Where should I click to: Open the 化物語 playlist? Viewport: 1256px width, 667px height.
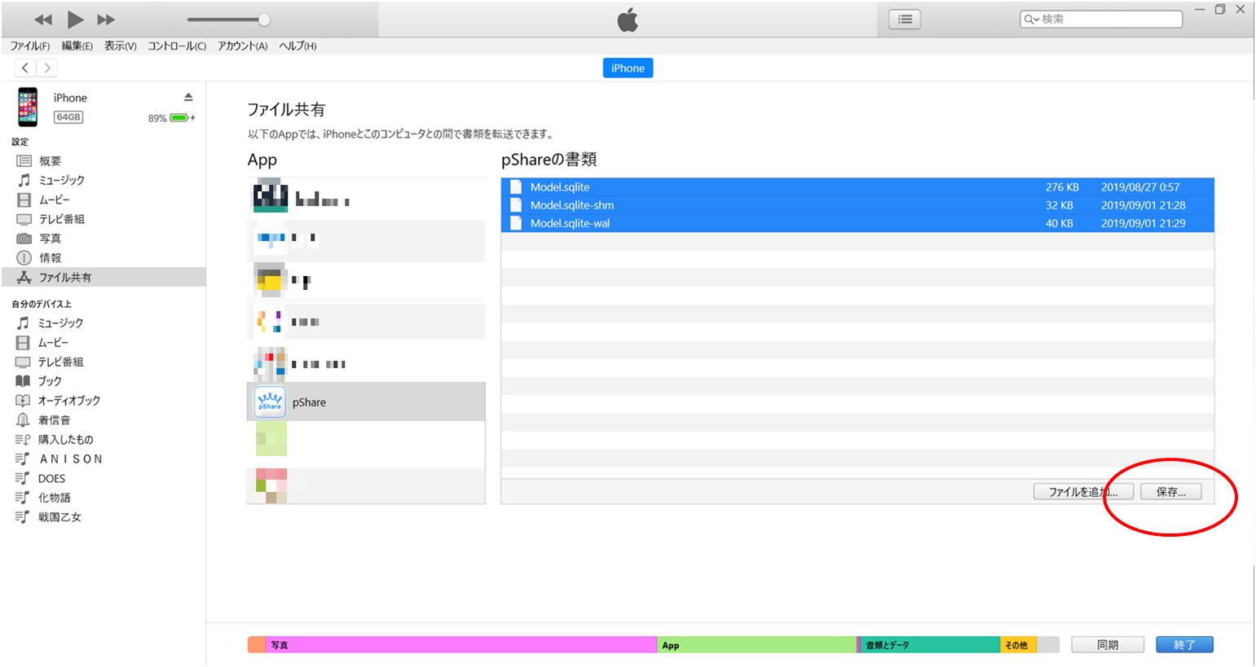click(x=104, y=498)
